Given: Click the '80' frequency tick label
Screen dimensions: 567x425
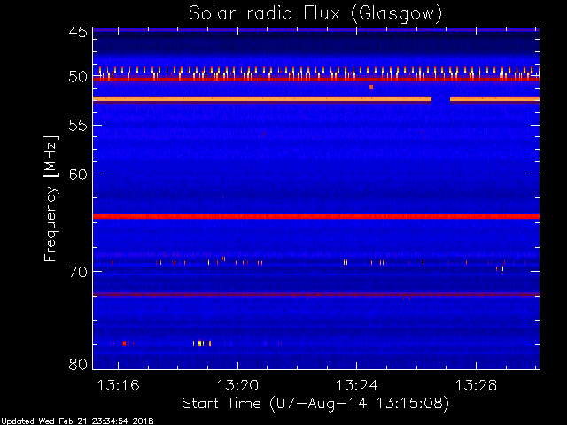Looking at the screenshot, I should point(78,364).
